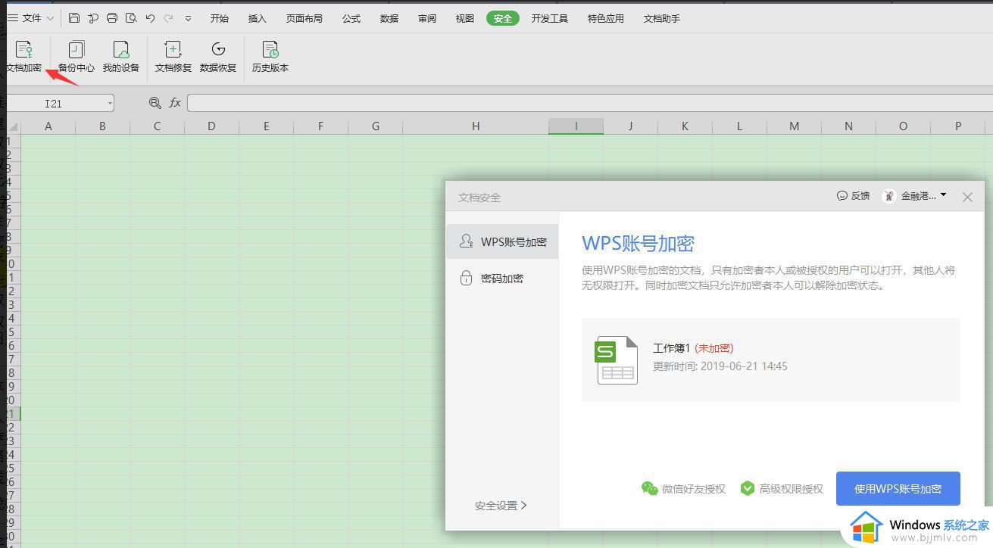Select column I header
Viewport: 993px width, 548px height.
(x=576, y=126)
